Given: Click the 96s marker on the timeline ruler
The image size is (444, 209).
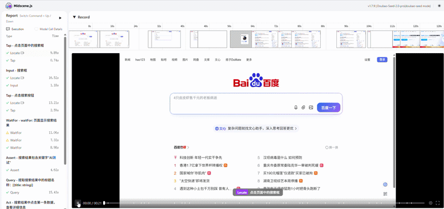Looking at the screenshot, I should pyautogui.click(x=346, y=26).
